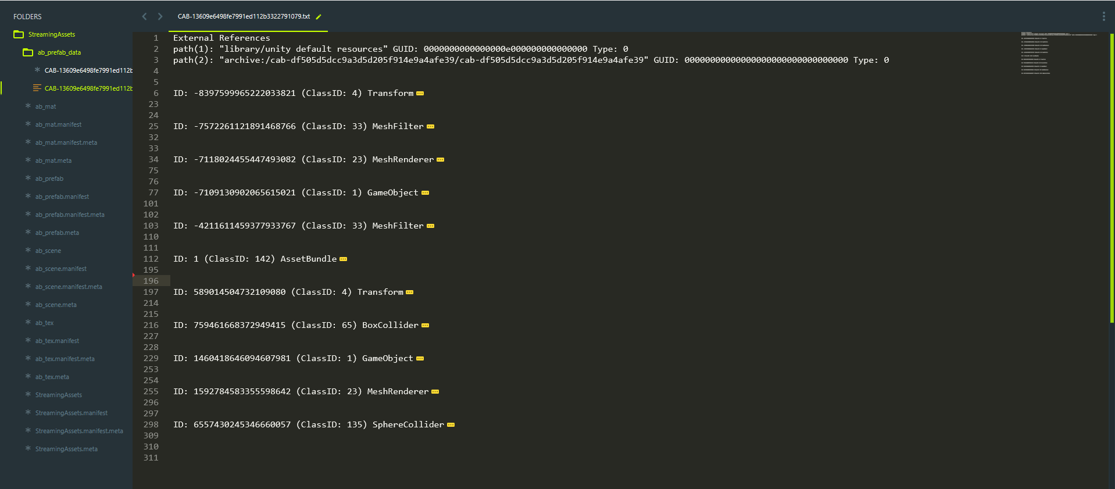Screen dimensions: 1115x489
Task: Go to next tab with right arrow
Action: [160, 16]
